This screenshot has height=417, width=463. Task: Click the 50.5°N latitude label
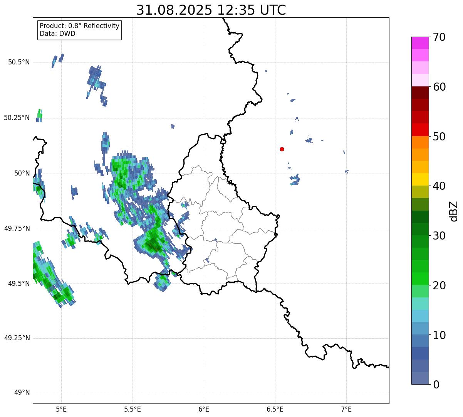point(18,62)
